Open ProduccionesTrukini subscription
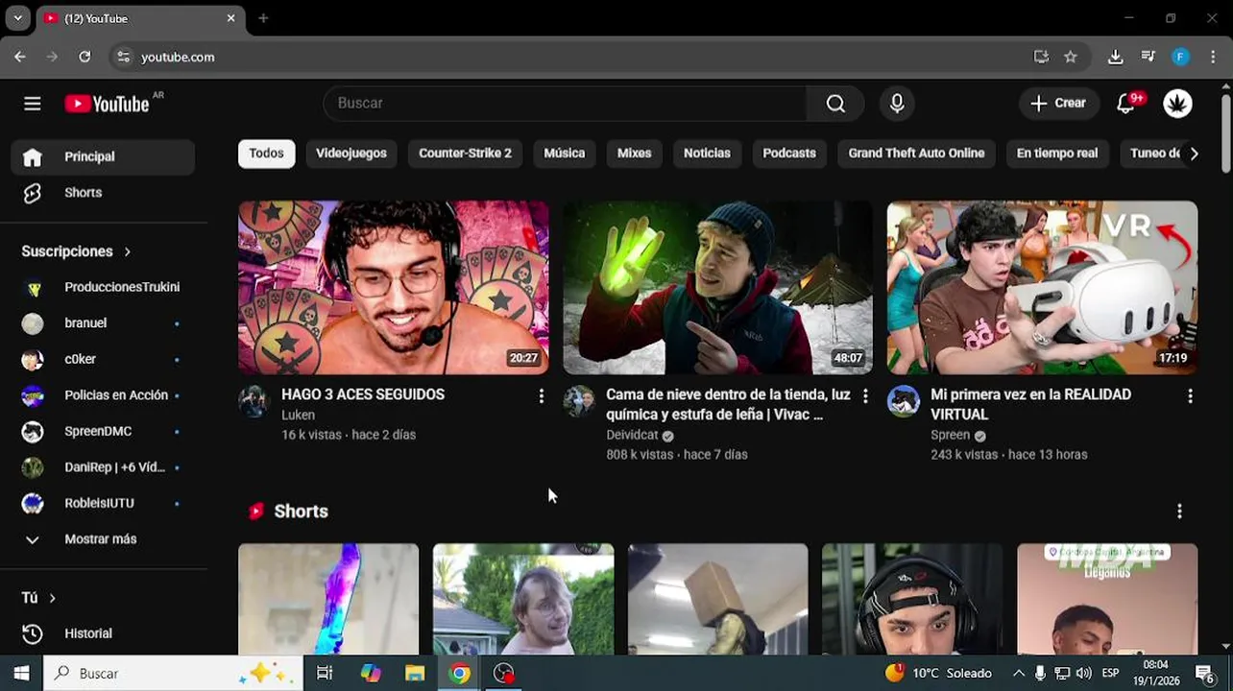 click(104, 287)
